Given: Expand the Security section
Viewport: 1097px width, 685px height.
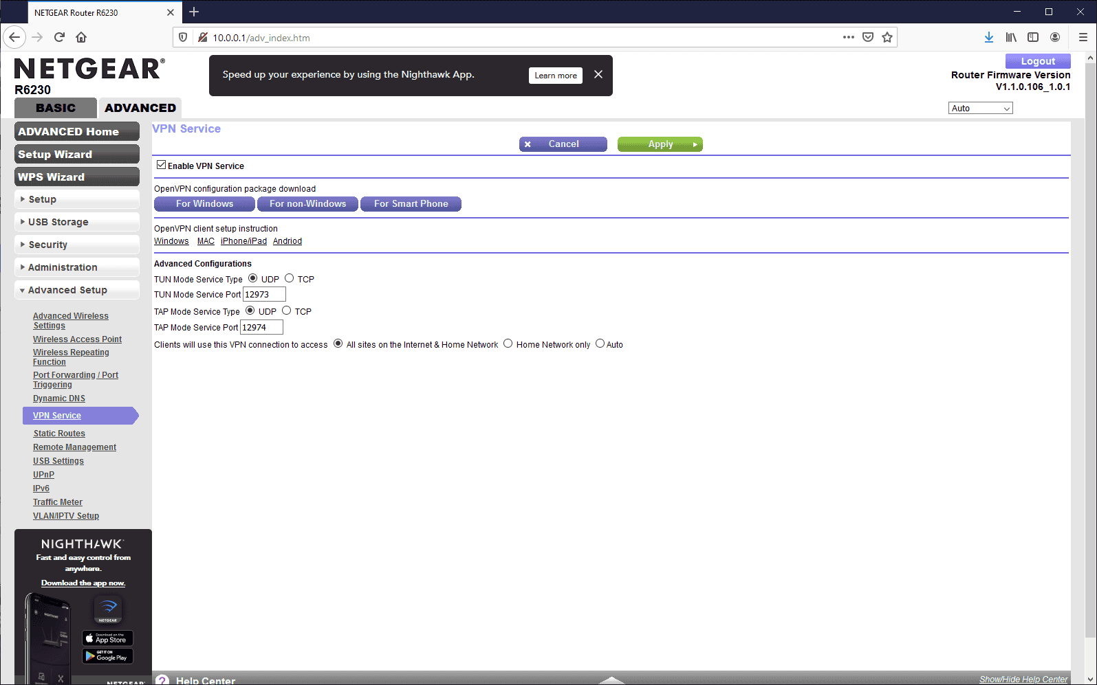Looking at the screenshot, I should pyautogui.click(x=77, y=245).
